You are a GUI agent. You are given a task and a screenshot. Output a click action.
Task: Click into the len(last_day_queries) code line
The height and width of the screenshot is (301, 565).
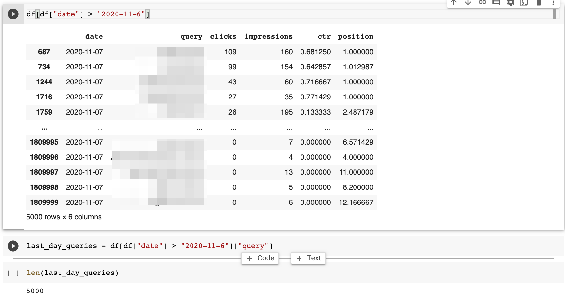pos(73,273)
